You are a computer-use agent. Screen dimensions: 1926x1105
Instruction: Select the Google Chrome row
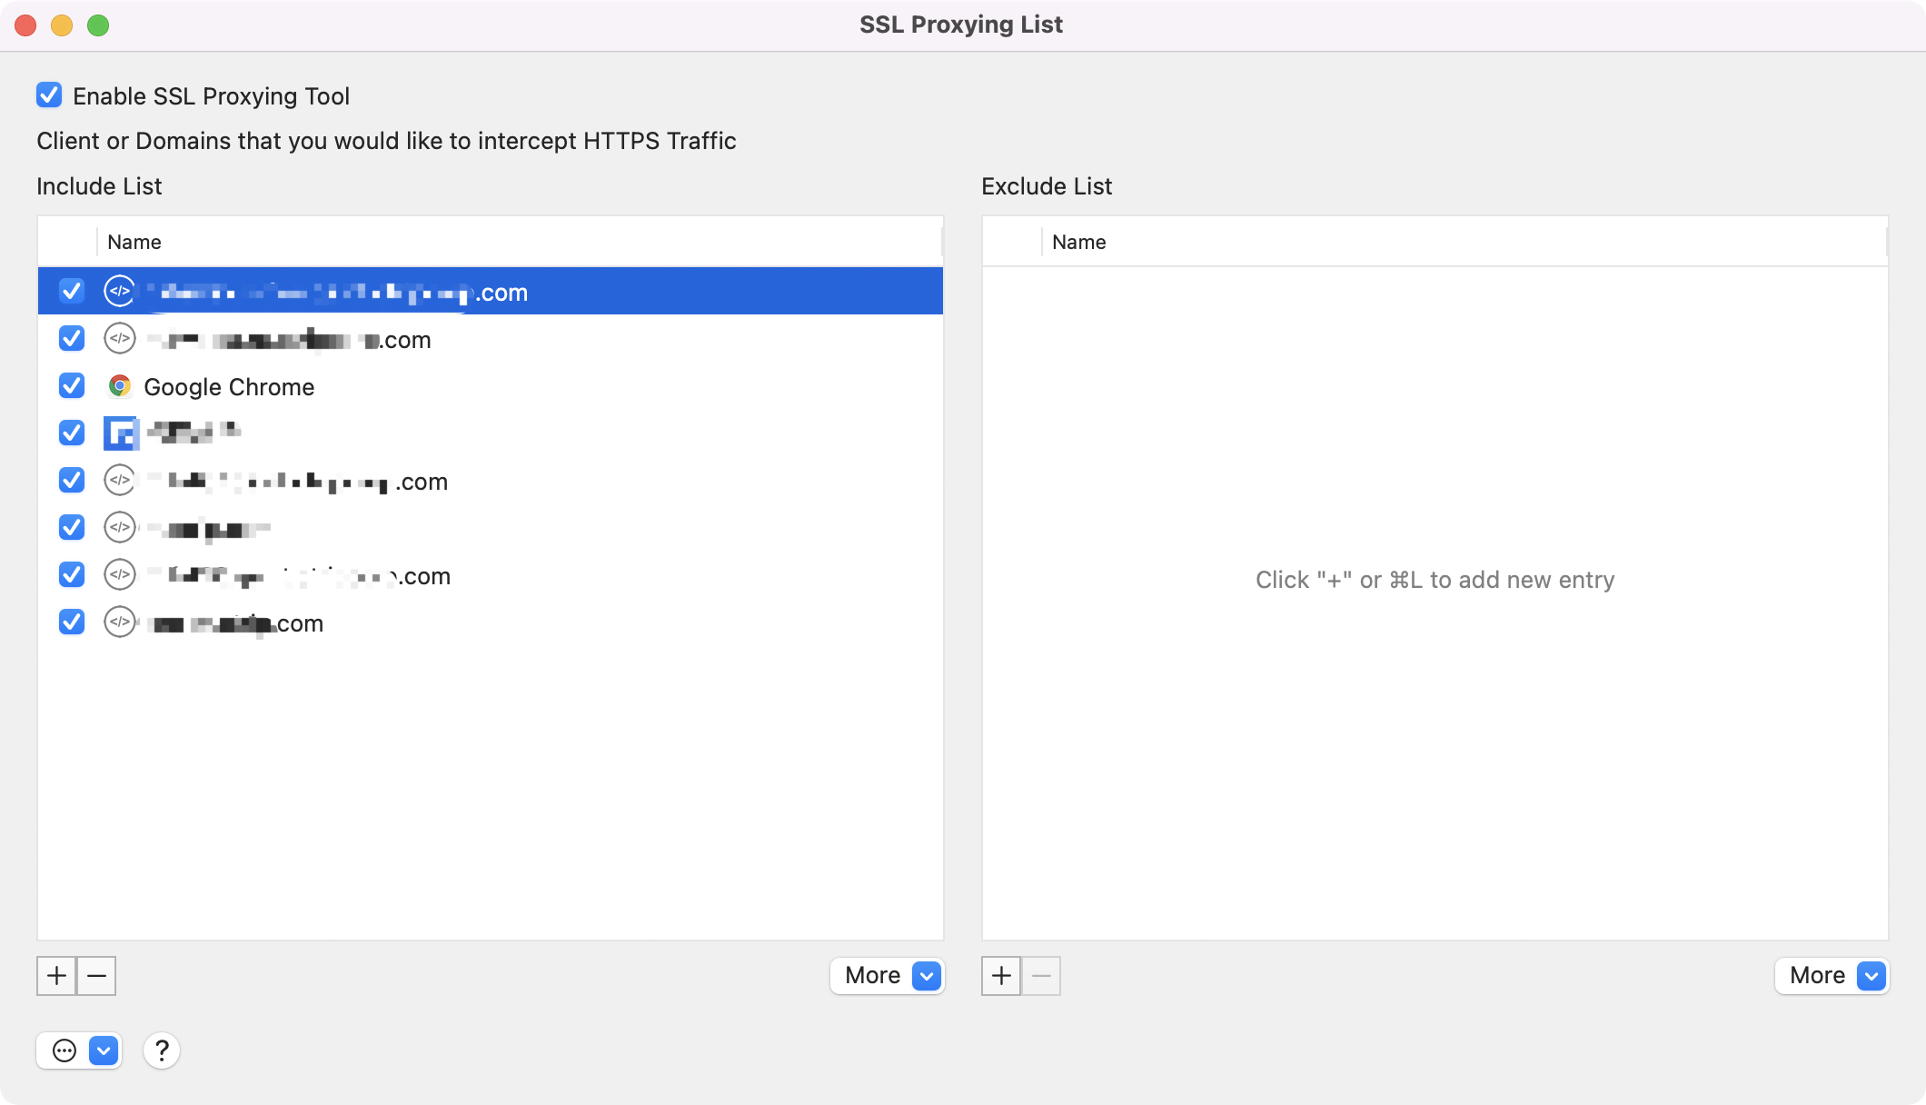point(545,386)
